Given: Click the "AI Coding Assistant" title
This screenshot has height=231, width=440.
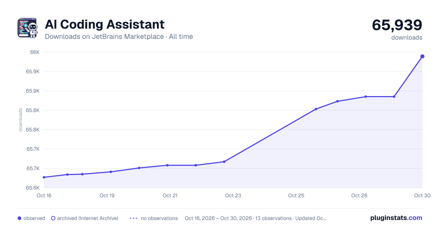Looking at the screenshot, I should [x=105, y=24].
